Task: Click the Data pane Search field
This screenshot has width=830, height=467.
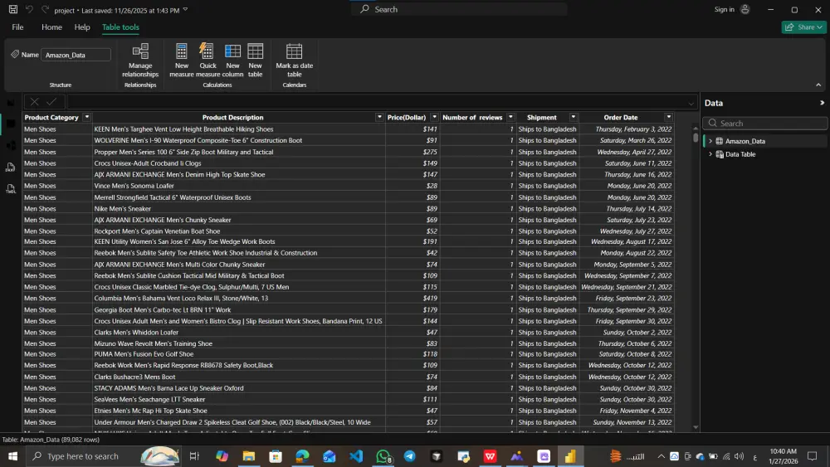Action: coord(765,124)
